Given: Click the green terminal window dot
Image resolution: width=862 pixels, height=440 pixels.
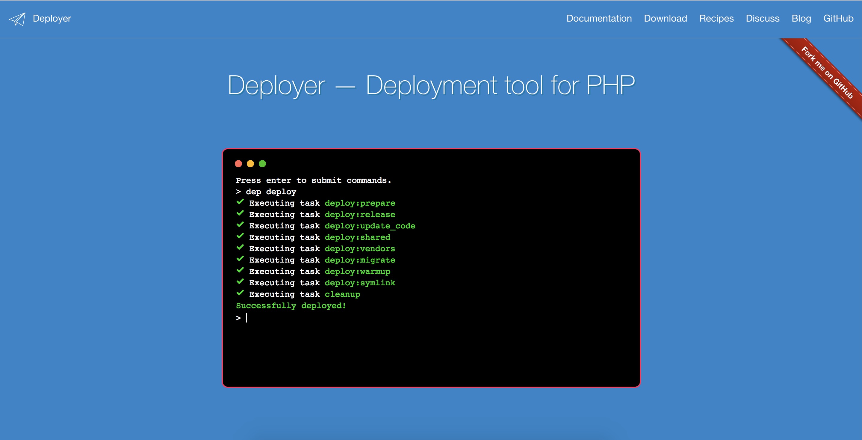Looking at the screenshot, I should [263, 164].
